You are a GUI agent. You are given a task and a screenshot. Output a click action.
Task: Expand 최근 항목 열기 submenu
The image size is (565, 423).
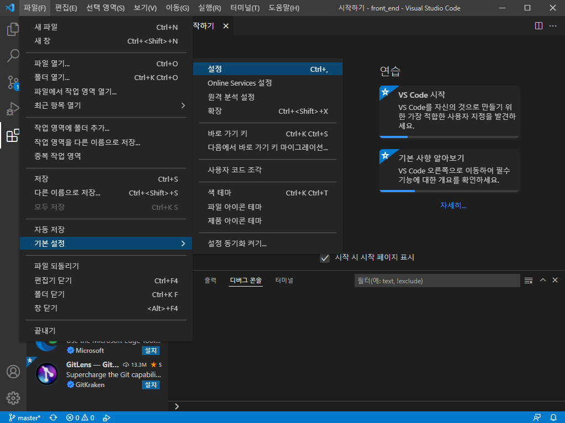click(105, 105)
